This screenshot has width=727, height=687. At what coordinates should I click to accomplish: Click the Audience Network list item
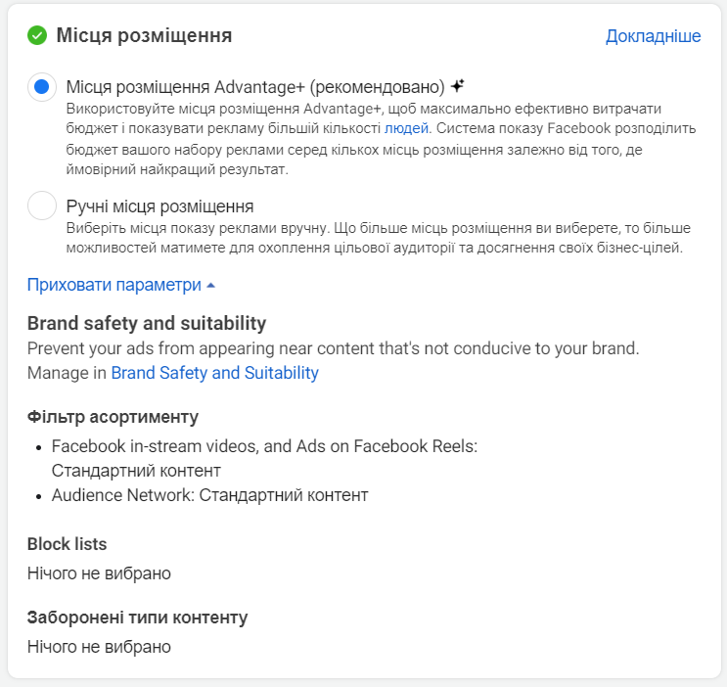(x=209, y=495)
